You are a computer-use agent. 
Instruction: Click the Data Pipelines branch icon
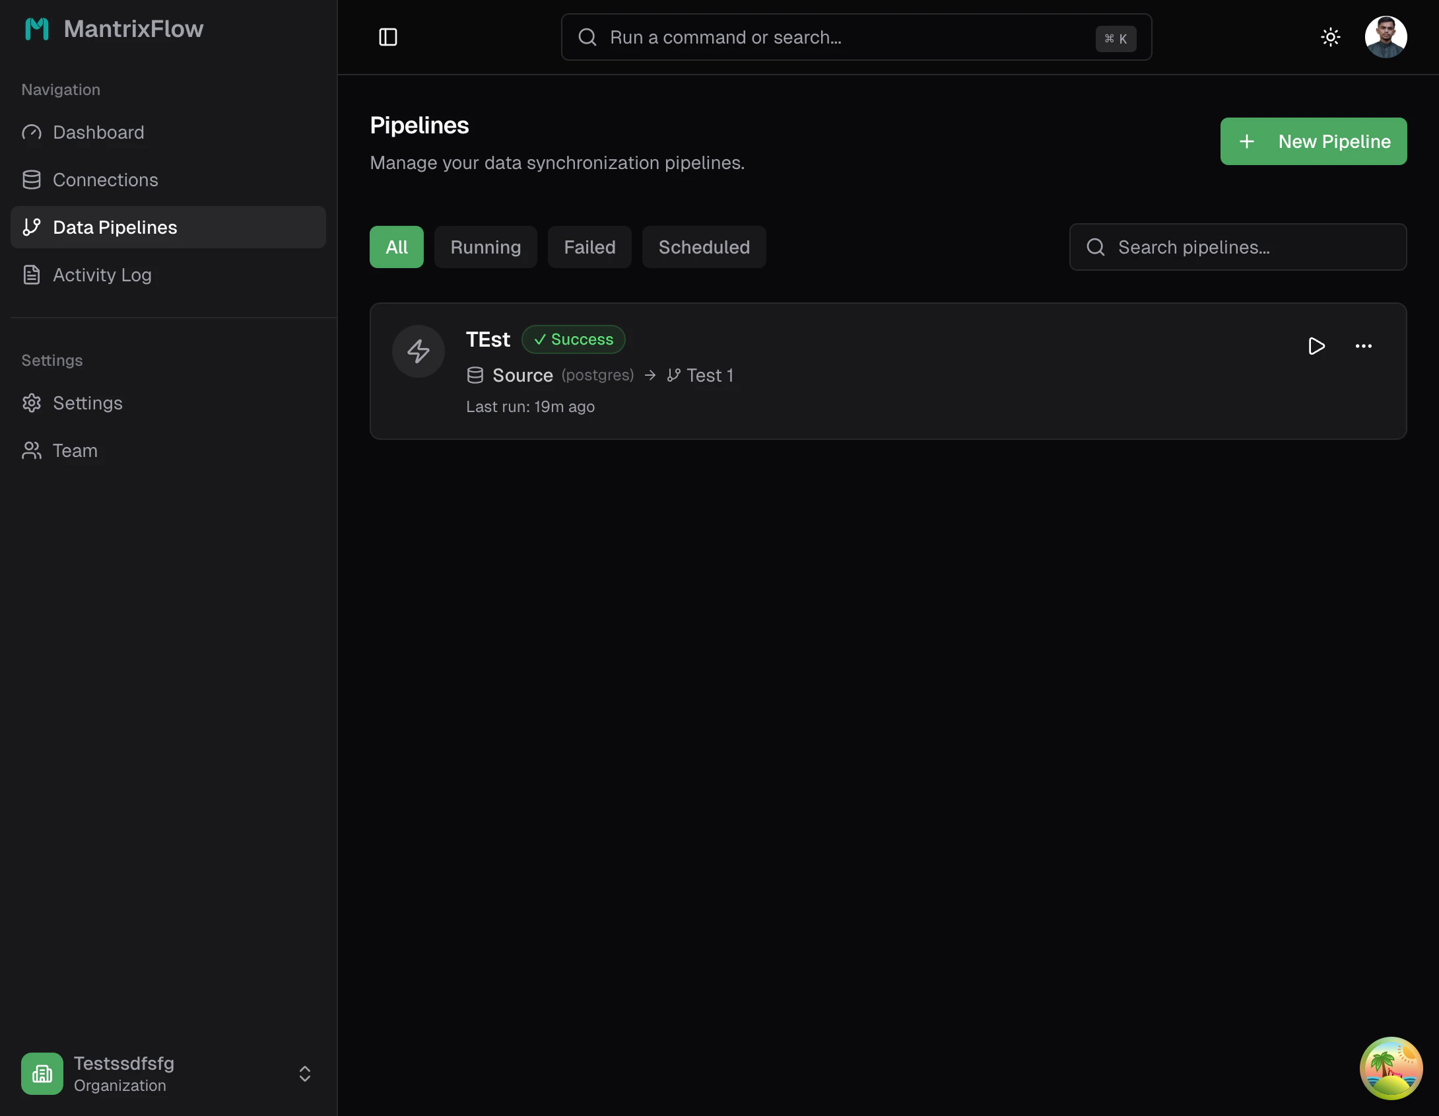click(32, 227)
